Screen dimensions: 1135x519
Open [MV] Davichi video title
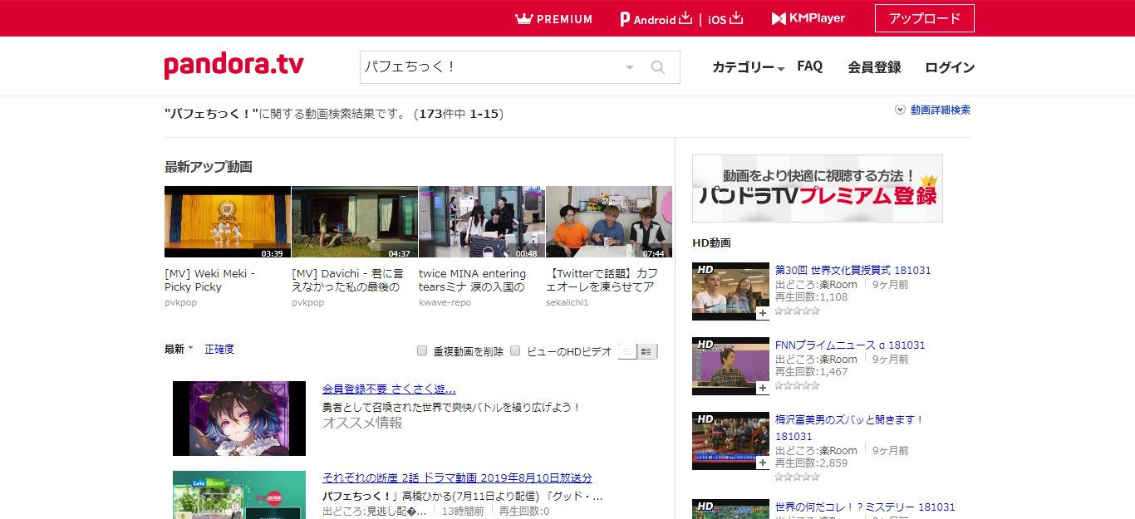[x=349, y=280]
